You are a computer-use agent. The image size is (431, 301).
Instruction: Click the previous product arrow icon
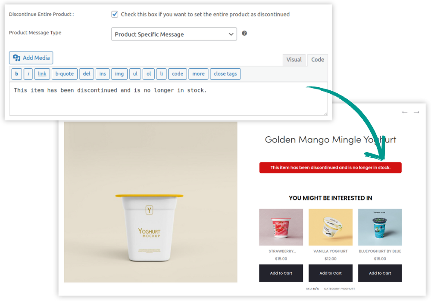405,112
